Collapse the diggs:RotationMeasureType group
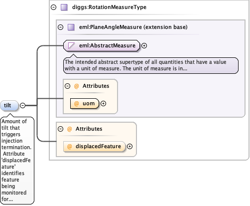Image resolution: width=250 pixels, height=206 pixels. point(53,7)
